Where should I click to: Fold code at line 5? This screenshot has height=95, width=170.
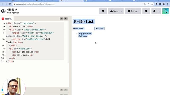coord(5,39)
